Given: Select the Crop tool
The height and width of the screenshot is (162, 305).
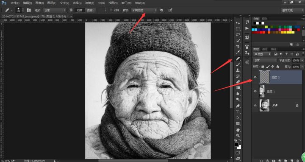Looking at the screenshot, I should tap(238, 46).
